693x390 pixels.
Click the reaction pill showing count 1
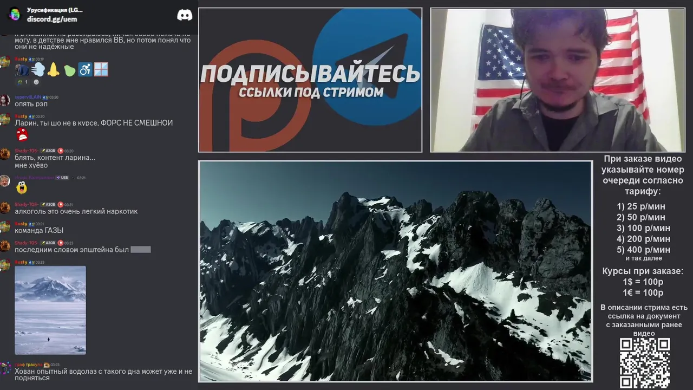pos(23,82)
